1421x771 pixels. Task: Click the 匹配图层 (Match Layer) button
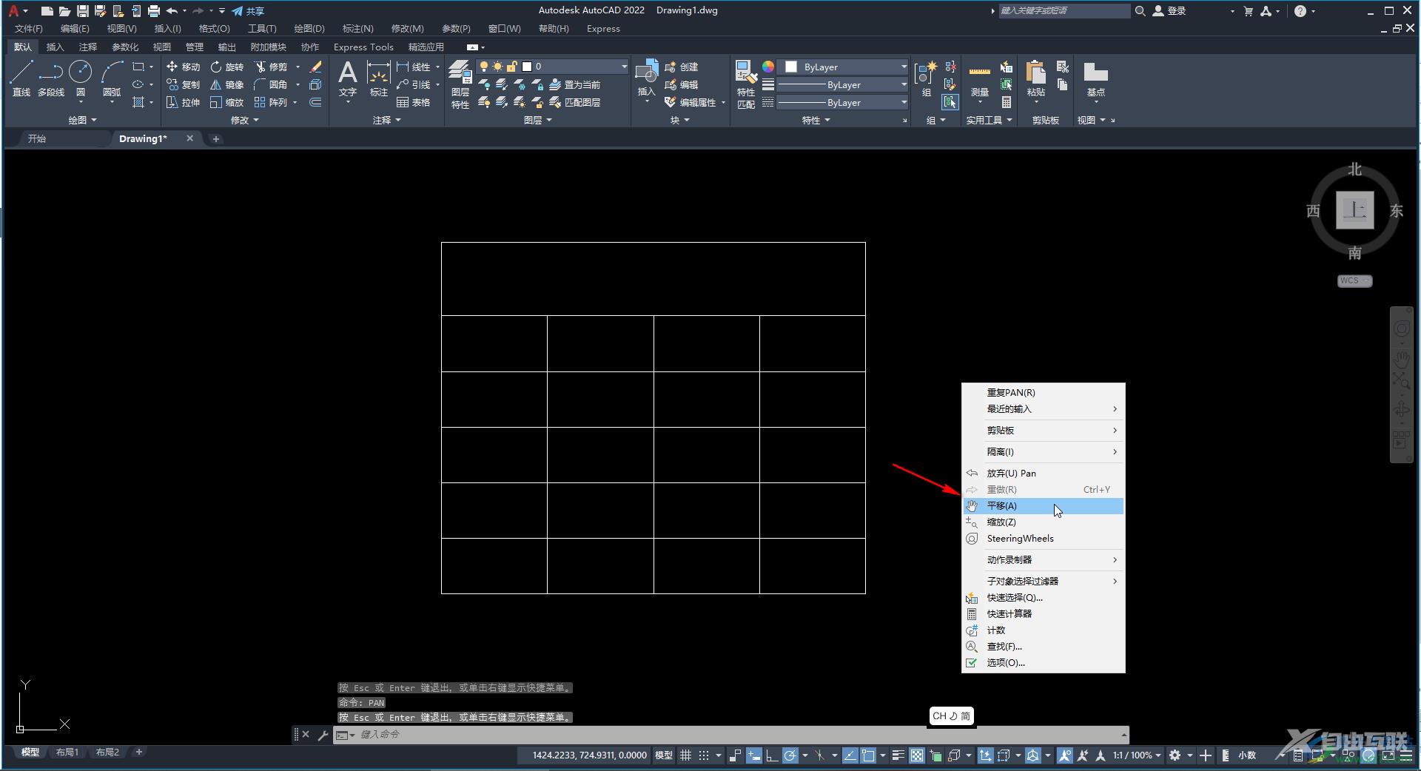pos(575,102)
